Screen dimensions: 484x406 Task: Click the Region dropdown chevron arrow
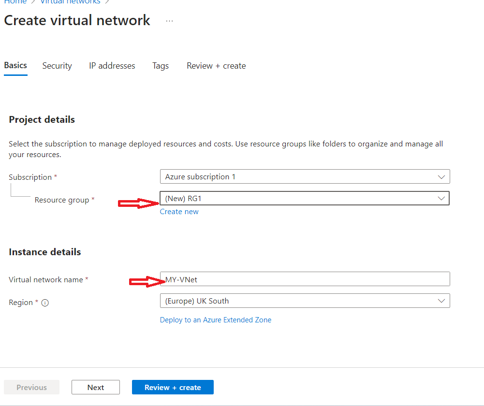tap(441, 301)
